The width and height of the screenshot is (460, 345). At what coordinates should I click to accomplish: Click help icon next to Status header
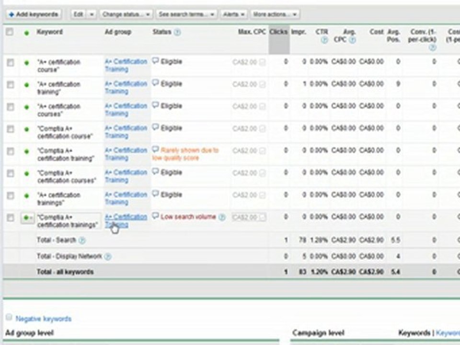tap(177, 32)
